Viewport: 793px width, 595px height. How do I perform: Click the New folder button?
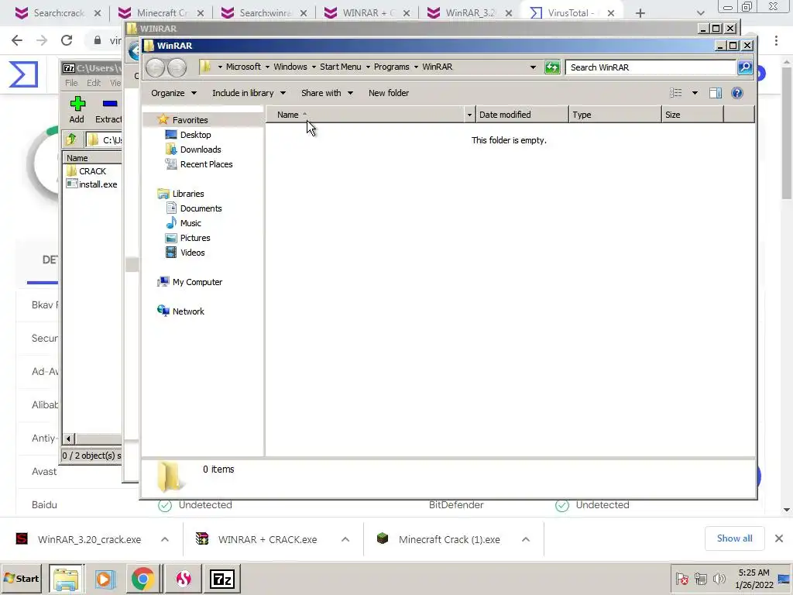pyautogui.click(x=389, y=93)
